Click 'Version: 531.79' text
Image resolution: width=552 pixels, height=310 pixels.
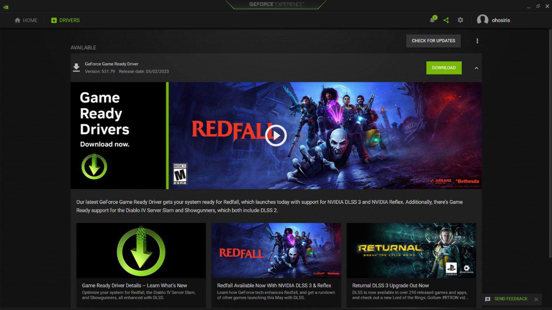(100, 72)
